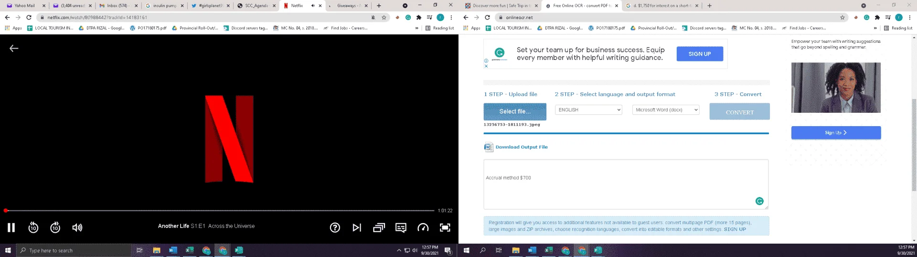Click the red playhead on Netflix timeline

5,210
